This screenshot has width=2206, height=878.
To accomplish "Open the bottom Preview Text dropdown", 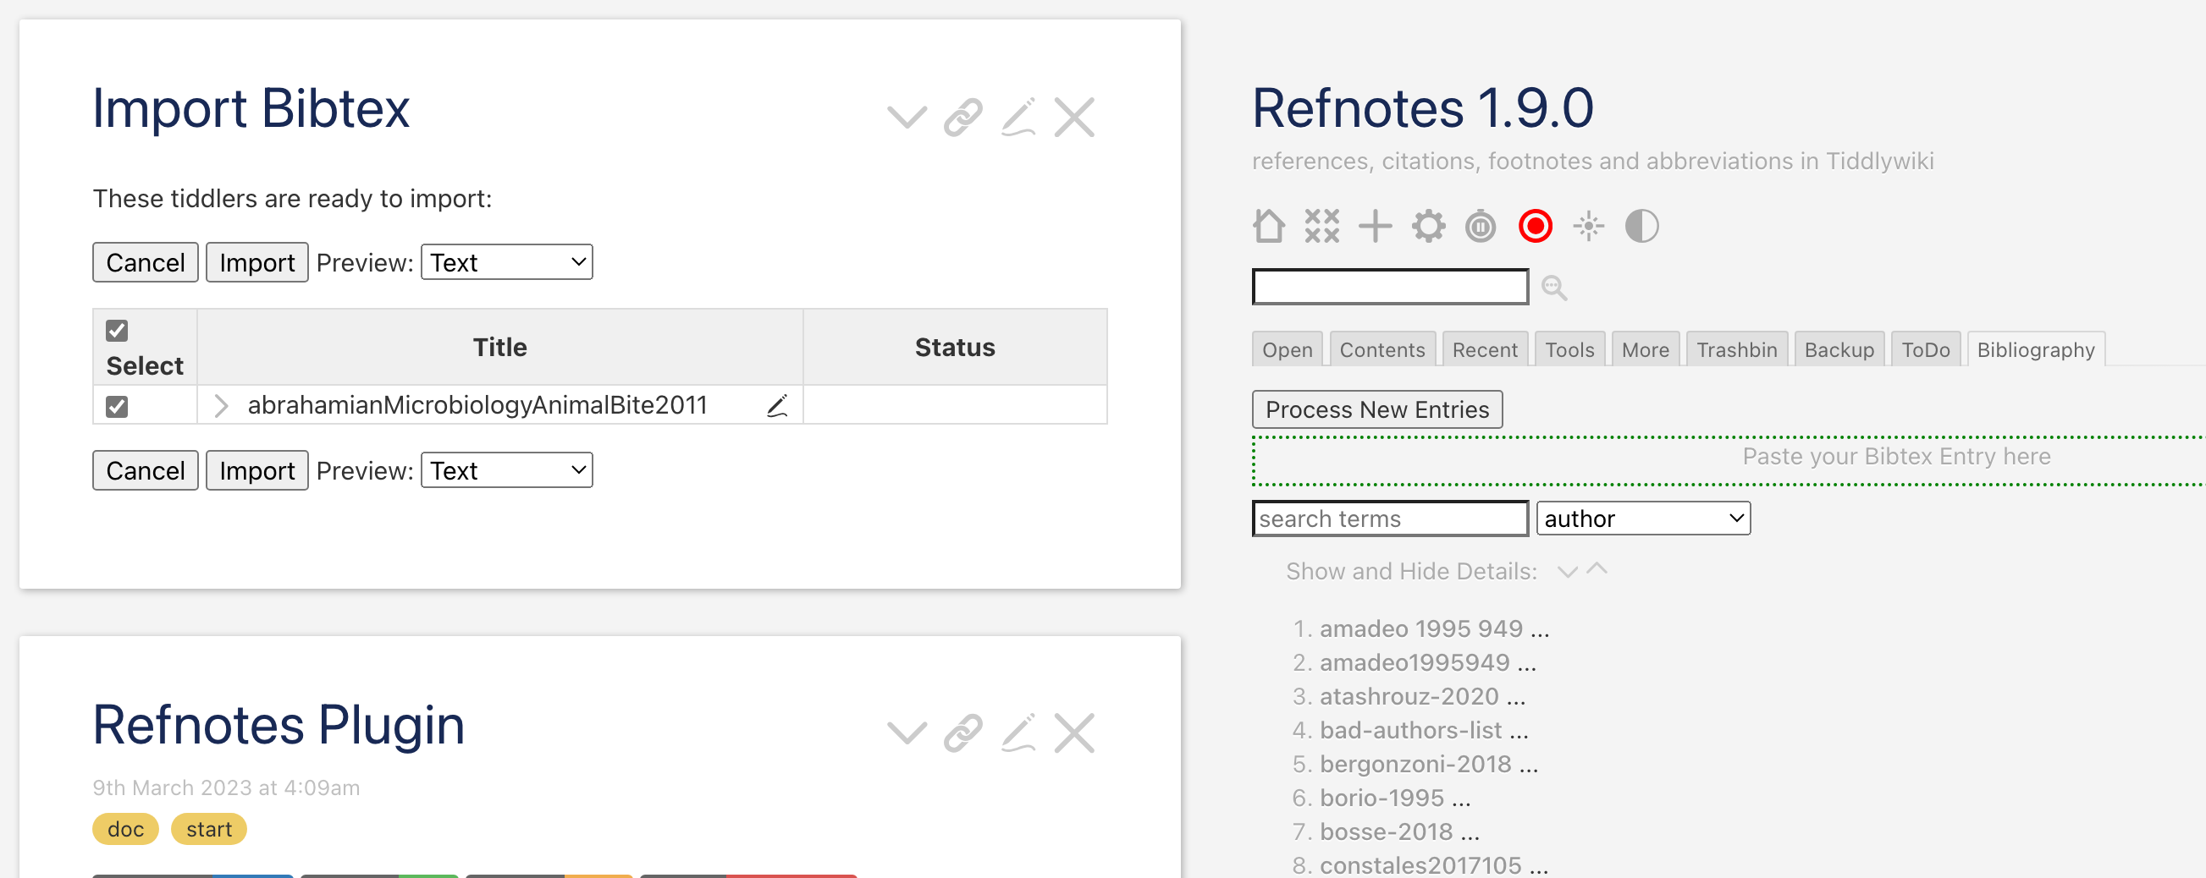I will pyautogui.click(x=507, y=469).
